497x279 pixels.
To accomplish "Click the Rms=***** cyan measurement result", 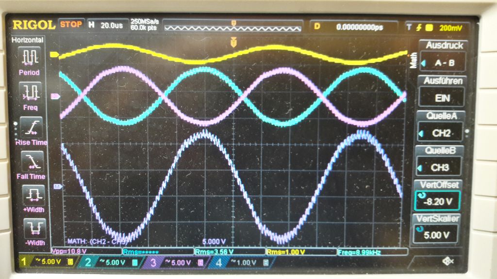I will [x=140, y=252].
